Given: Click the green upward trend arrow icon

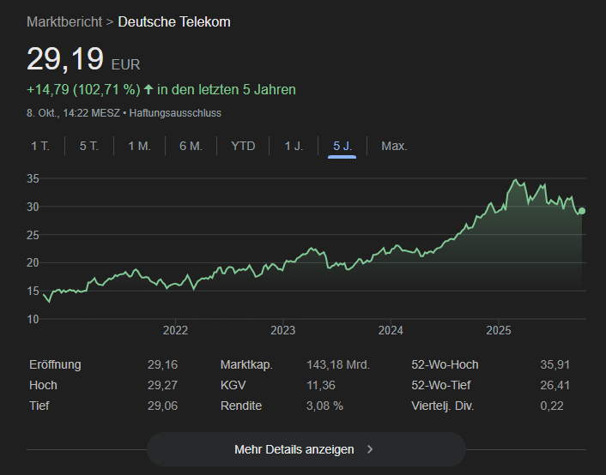Looking at the screenshot, I should 148,89.
